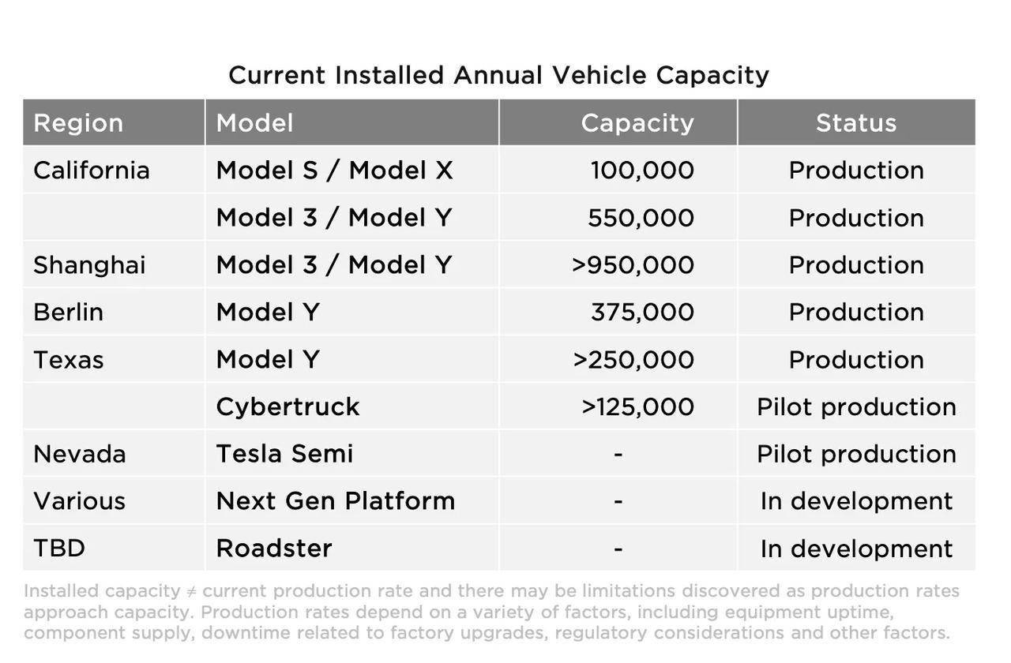Click the 375,000 capacity value
The width and height of the screenshot is (1011, 663).
click(643, 313)
